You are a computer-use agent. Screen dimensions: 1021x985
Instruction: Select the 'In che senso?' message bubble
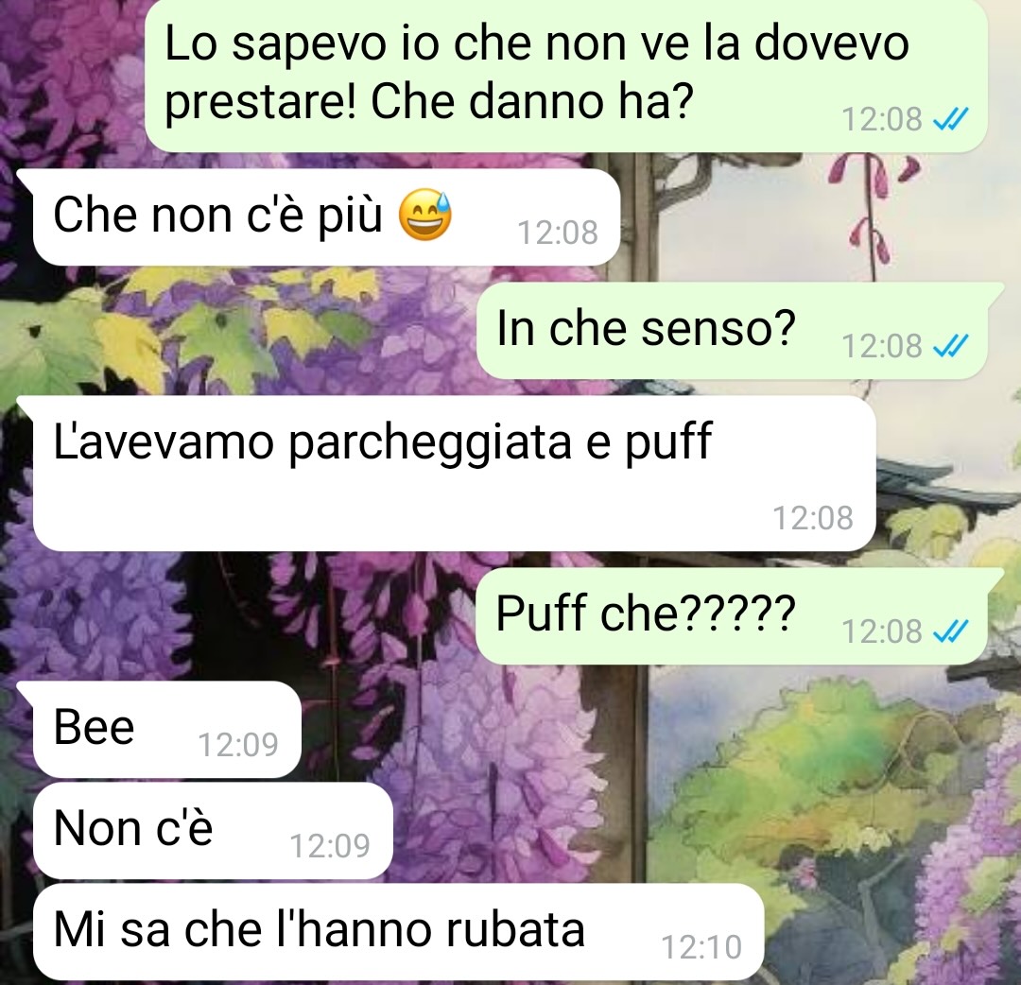coord(733,331)
